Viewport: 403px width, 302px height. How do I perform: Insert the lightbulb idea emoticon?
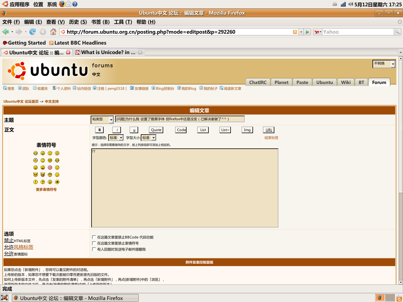[50, 182]
